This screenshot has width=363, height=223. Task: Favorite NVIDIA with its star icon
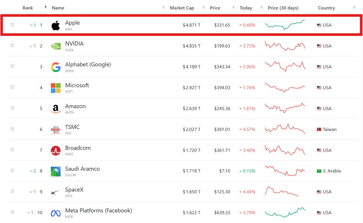tap(12, 45)
